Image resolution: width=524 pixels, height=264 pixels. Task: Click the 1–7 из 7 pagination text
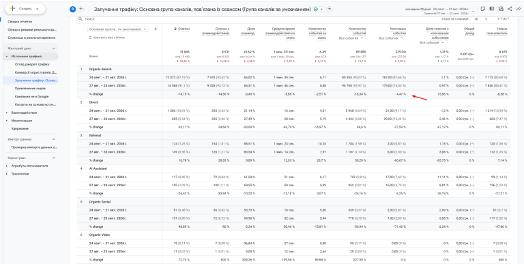pyautogui.click(x=503, y=19)
